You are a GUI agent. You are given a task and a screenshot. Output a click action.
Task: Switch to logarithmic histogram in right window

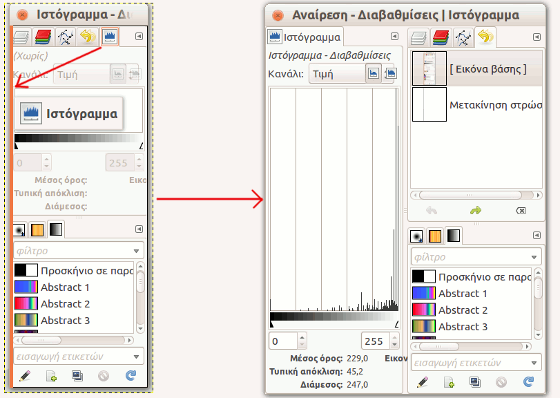tap(391, 73)
